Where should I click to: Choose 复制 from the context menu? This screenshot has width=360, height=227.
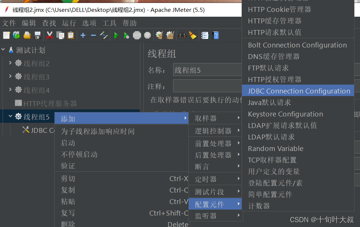tap(121, 190)
